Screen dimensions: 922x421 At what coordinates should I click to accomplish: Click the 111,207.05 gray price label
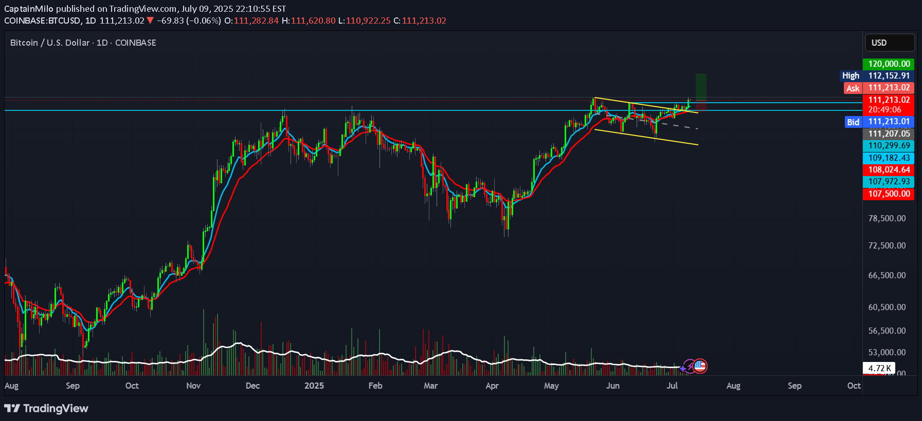[889, 133]
